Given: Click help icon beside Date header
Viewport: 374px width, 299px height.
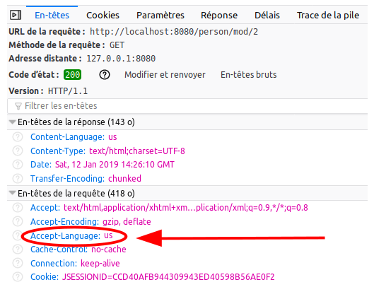Looking at the screenshot, I should (x=18, y=165).
